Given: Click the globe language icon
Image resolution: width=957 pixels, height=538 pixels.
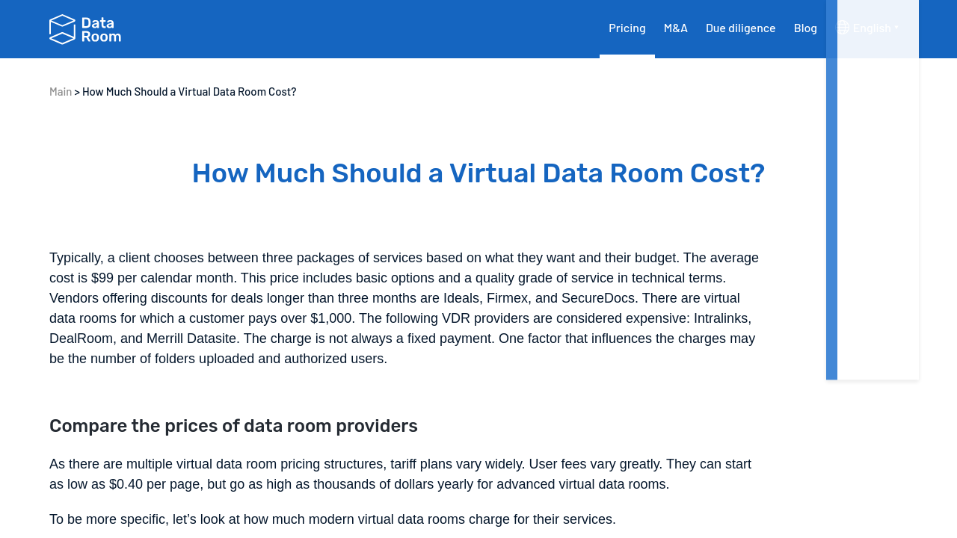Looking at the screenshot, I should [843, 28].
